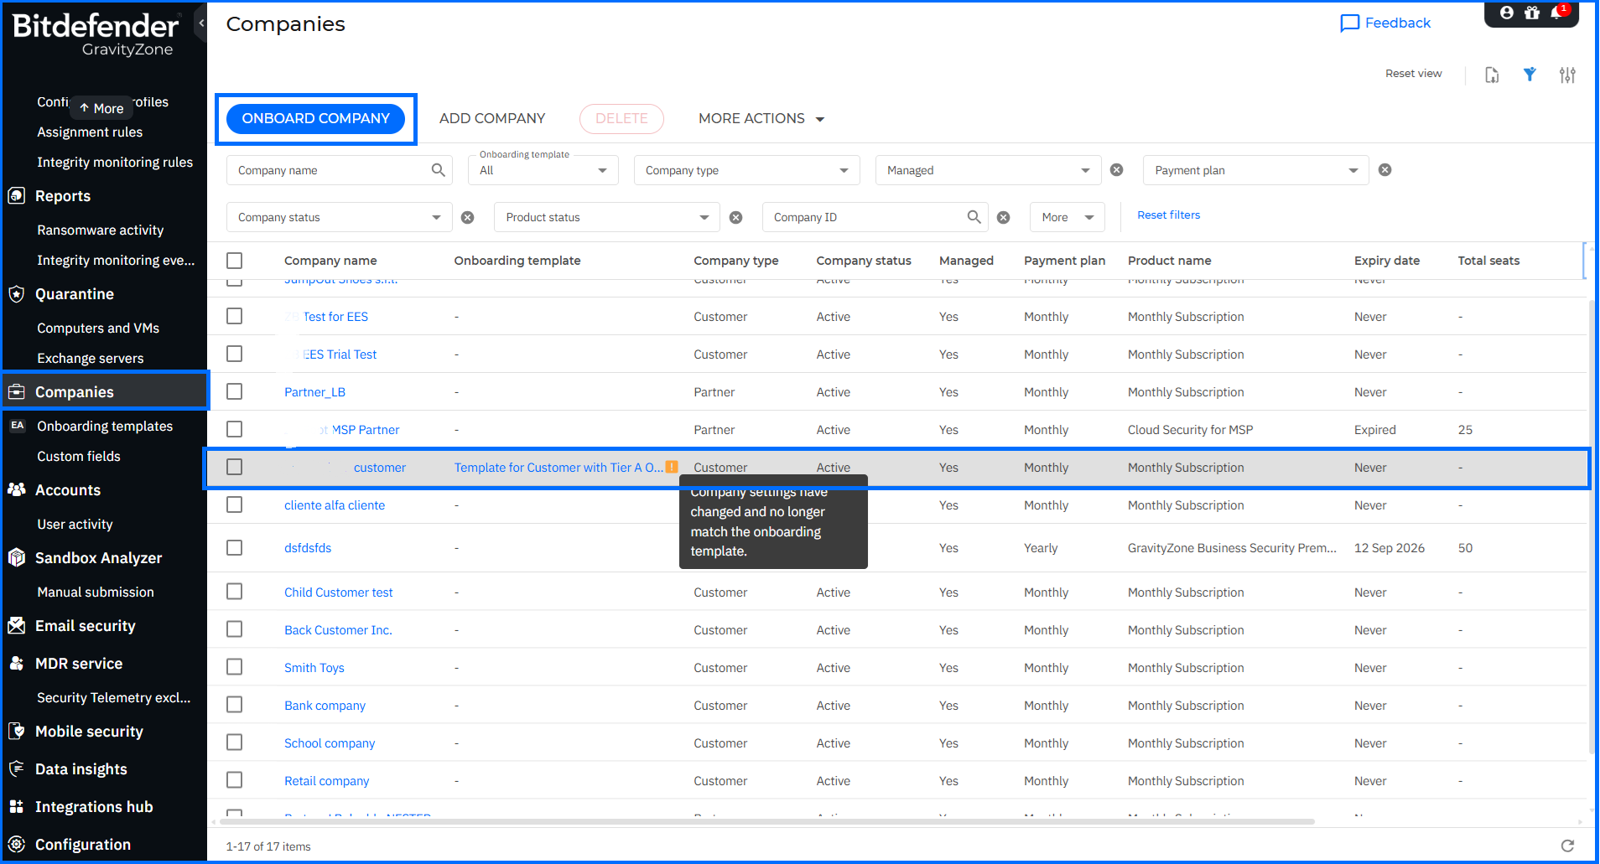Click Reset view
Image resolution: width=1600 pixels, height=864 pixels.
pos(1414,74)
